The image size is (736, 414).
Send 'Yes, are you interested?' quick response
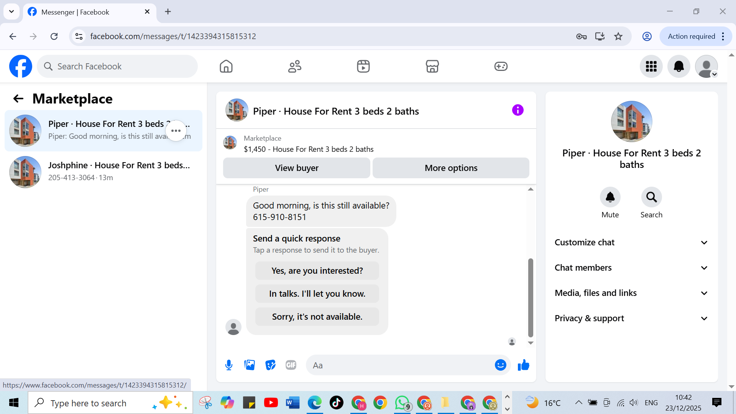[x=317, y=271]
